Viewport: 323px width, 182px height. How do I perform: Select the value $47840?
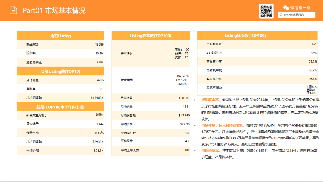(184, 116)
